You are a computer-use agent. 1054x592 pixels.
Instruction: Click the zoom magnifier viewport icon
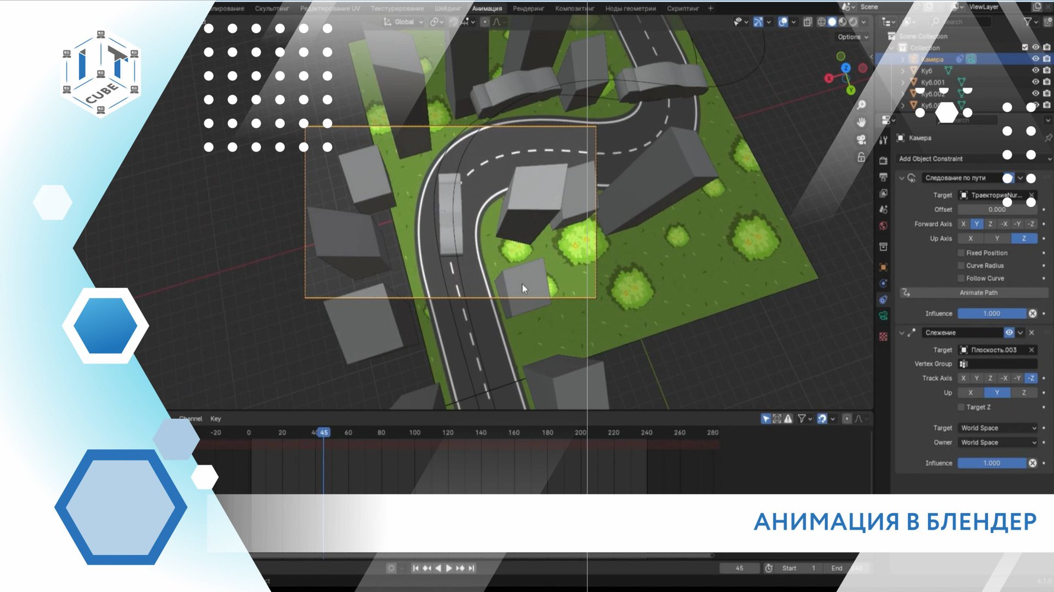861,105
